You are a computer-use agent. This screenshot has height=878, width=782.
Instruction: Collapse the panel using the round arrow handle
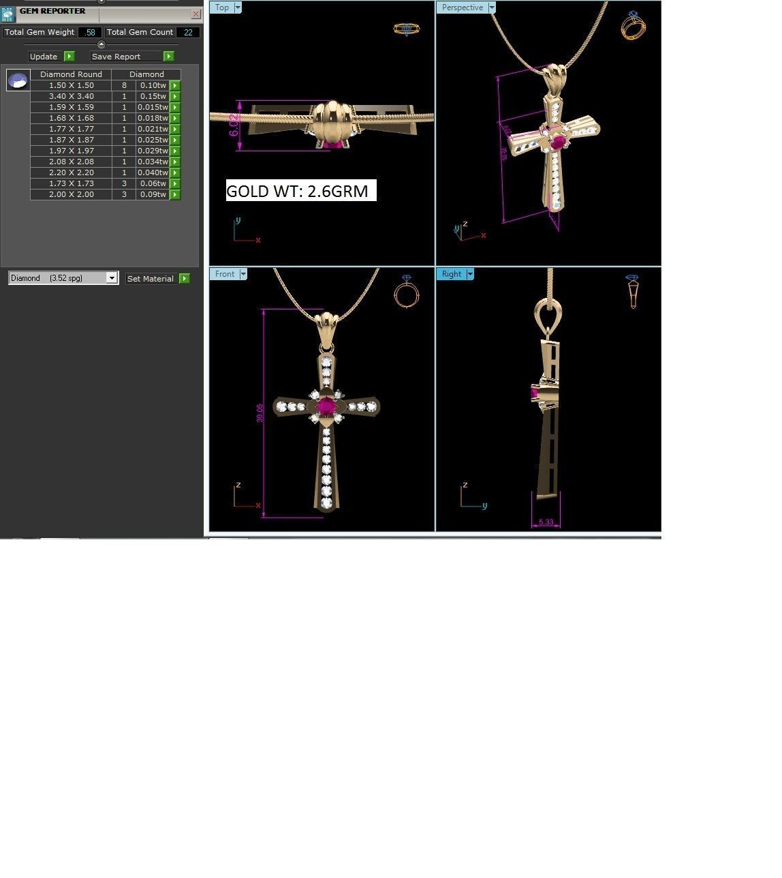coord(101,44)
